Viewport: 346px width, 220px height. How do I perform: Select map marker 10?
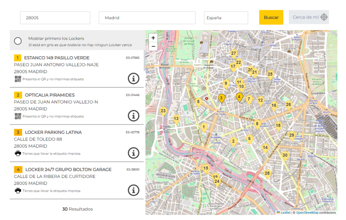tap(241, 88)
